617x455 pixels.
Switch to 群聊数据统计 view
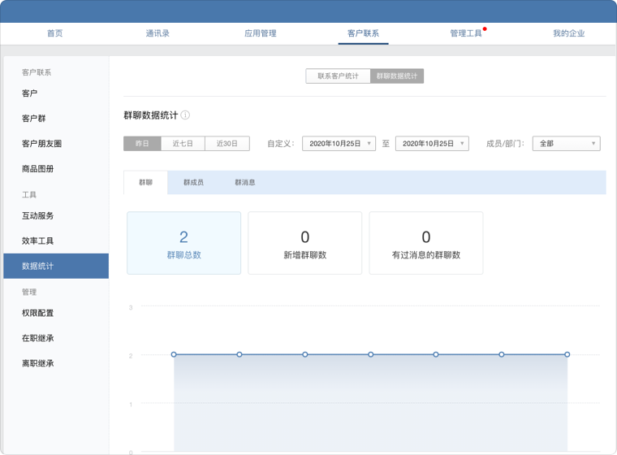pos(397,76)
